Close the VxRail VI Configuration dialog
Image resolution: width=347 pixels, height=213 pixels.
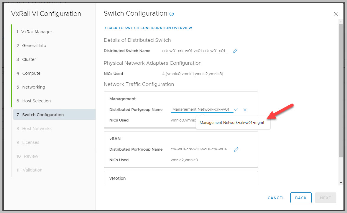point(336,14)
